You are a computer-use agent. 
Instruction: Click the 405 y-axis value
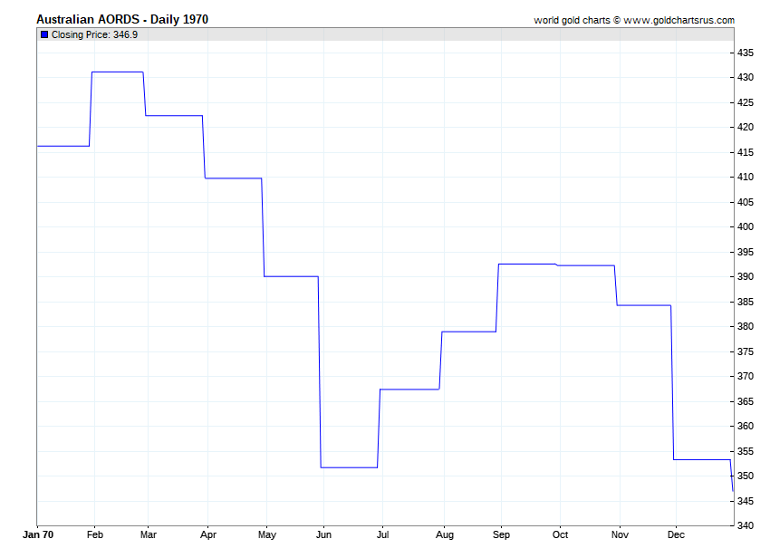(x=746, y=202)
